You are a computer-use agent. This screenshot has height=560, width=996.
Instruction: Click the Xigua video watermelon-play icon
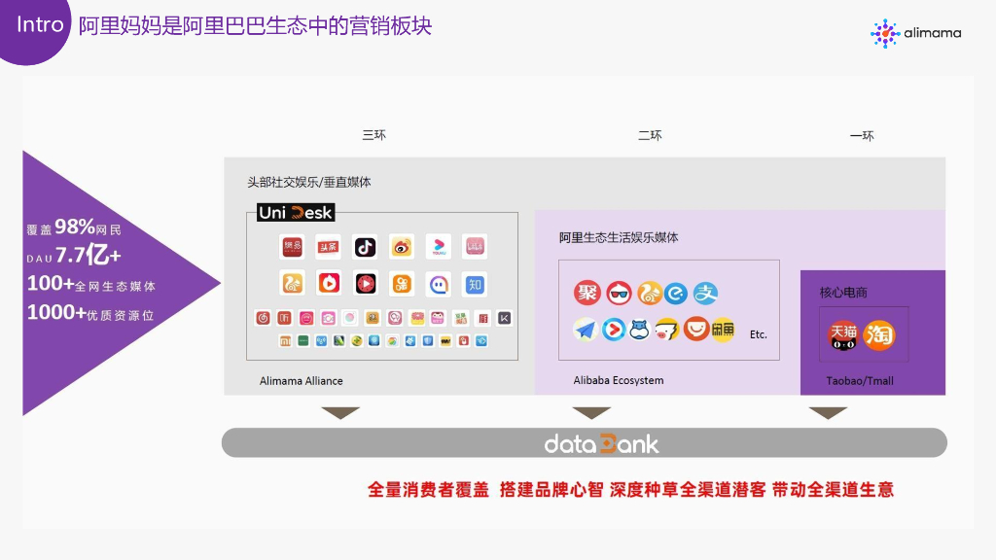pyautogui.click(x=366, y=284)
